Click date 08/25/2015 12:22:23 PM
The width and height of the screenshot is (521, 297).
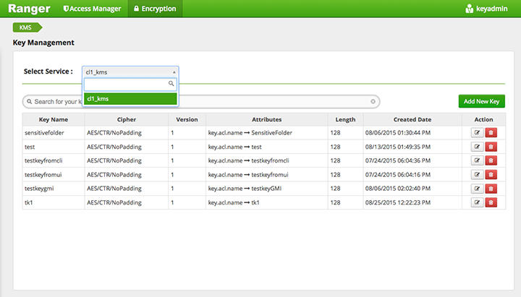click(398, 202)
